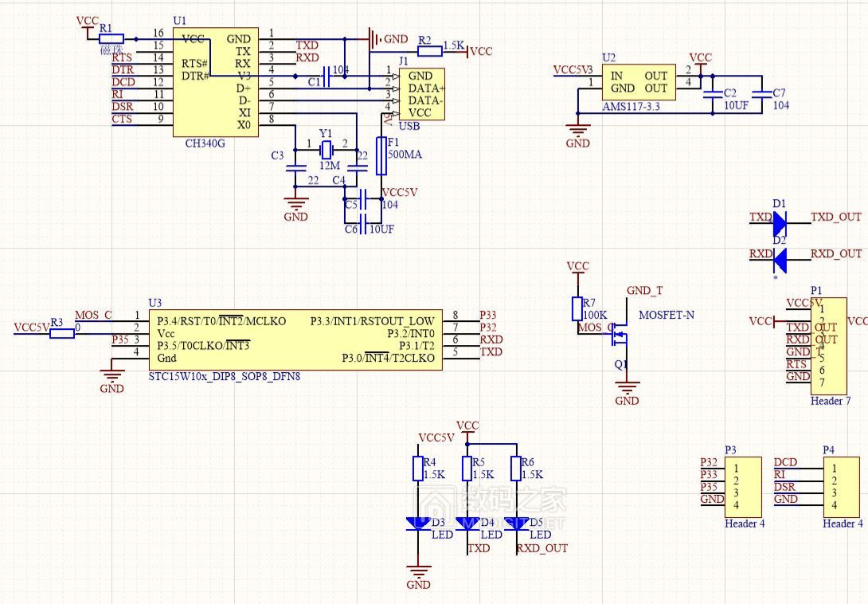
Task: Click the VCC5V label above R4
Action: tap(436, 437)
